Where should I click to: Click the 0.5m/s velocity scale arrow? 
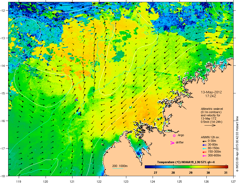pos(210,125)
